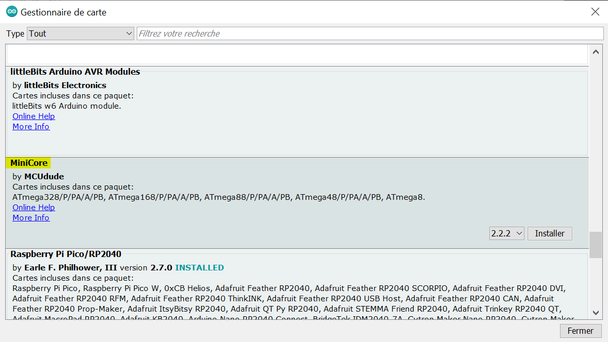
Task: Click the Arduino logo icon in title bar
Action: [x=12, y=12]
